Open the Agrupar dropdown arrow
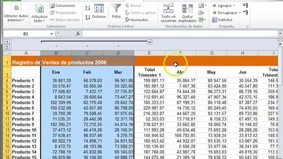This screenshot has height=159, width=283. (234, 6)
